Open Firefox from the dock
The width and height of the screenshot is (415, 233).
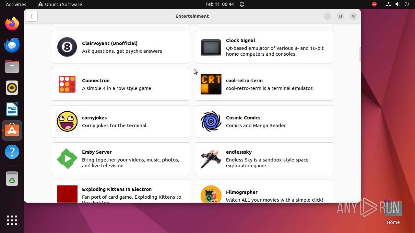12,24
